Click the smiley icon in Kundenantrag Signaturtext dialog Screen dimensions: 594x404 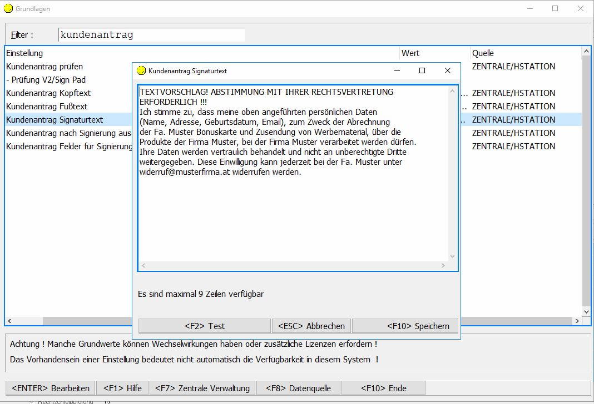tap(141, 70)
